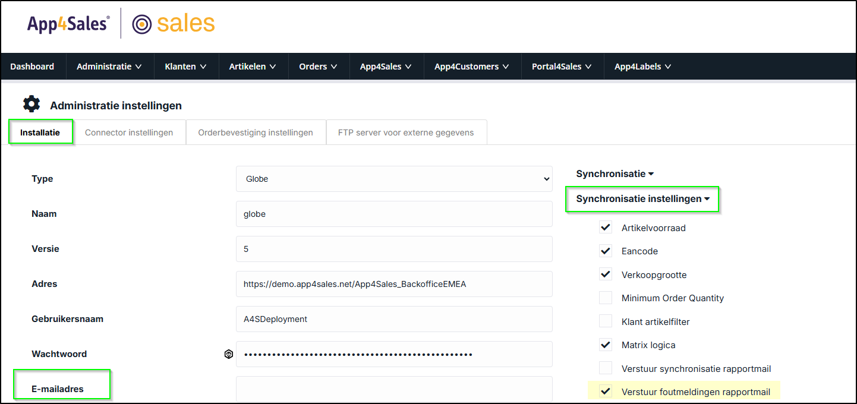
Task: Click the Administratie instellingen heading
Action: pos(116,106)
